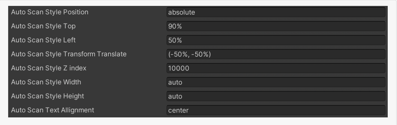This screenshot has width=397, height=125.
Task: Select the Auto Scan Style Top label
Action: pyautogui.click(x=43, y=26)
